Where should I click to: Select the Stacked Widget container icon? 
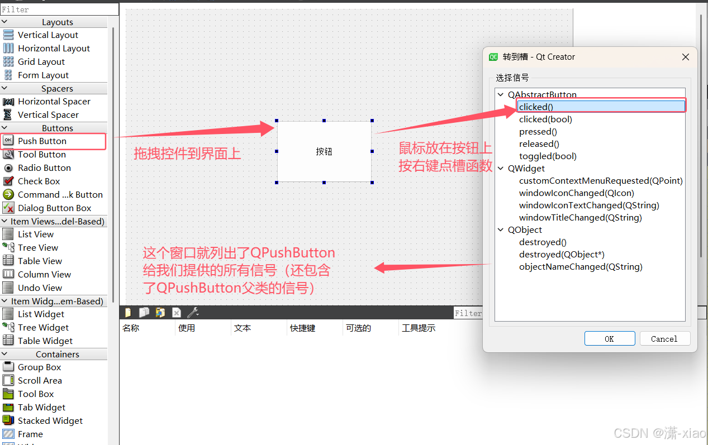8,420
